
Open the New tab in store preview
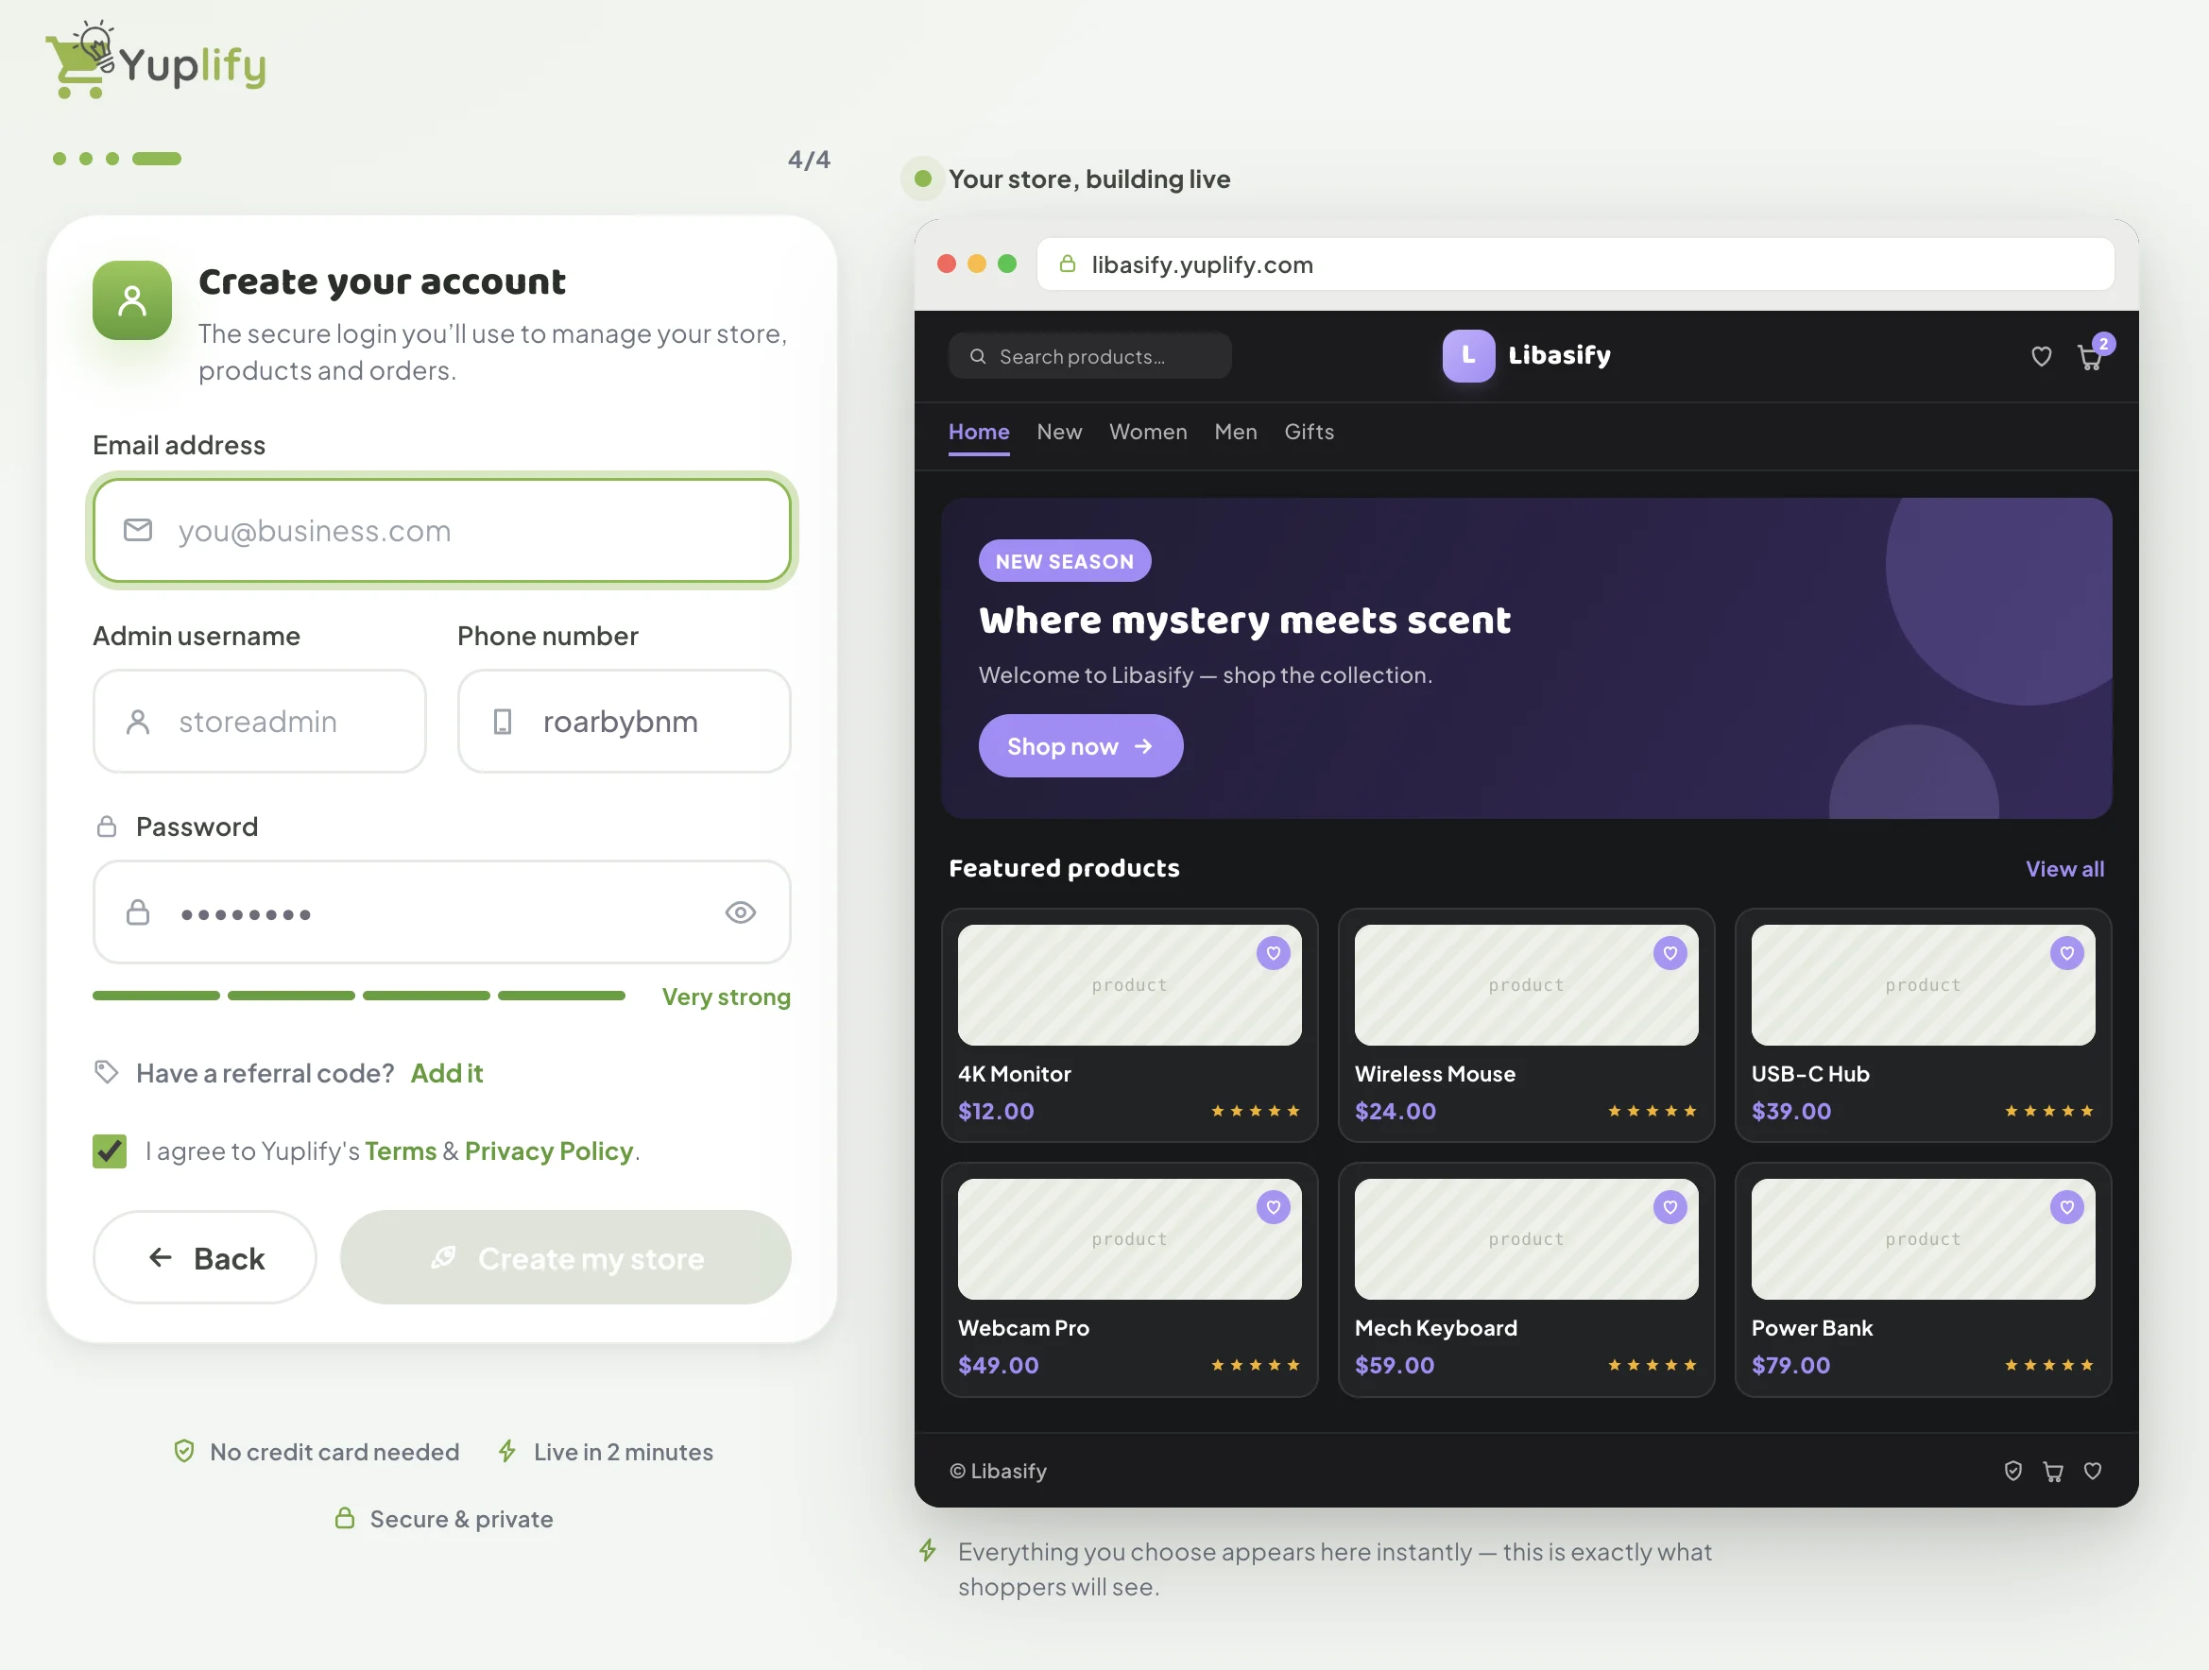point(1059,433)
